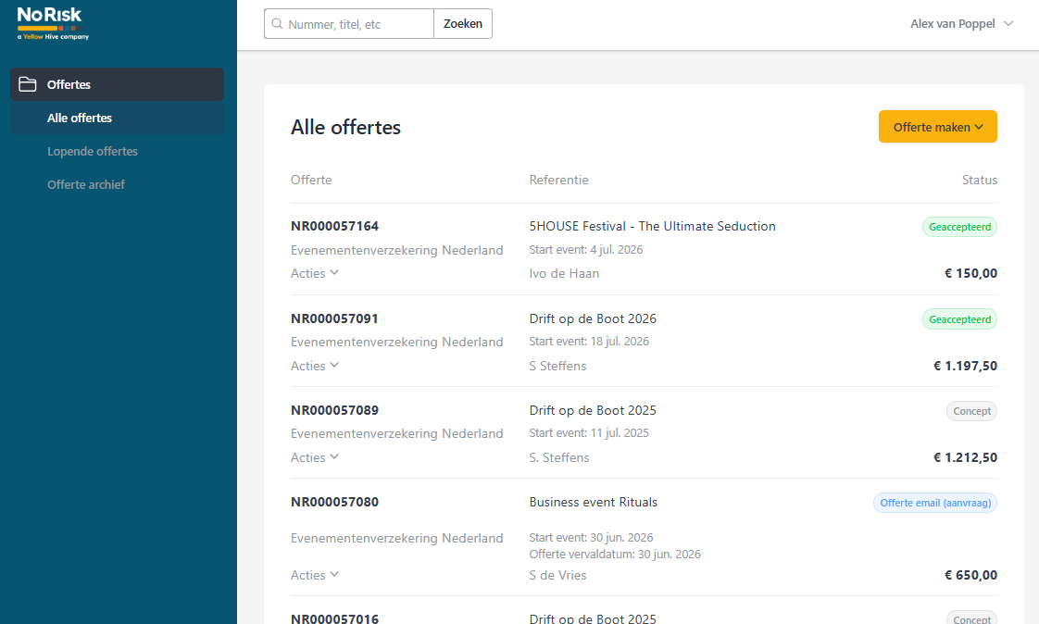The image size is (1039, 624).
Task: Click Start event: 4 jul. 2026
Action: 586,250
